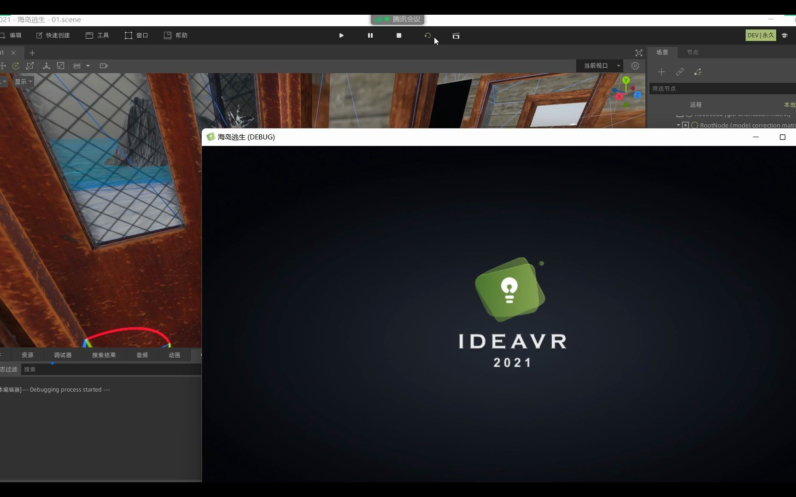Select the rotate tool in viewport toolbar
The height and width of the screenshot is (497, 796).
click(16, 66)
